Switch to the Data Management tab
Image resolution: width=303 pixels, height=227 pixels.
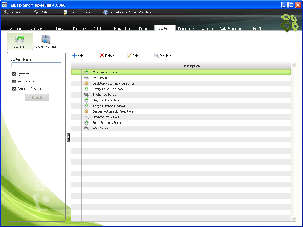[233, 29]
